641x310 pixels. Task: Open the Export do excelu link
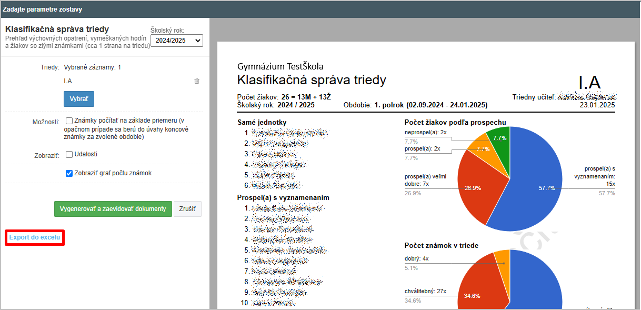pos(35,238)
